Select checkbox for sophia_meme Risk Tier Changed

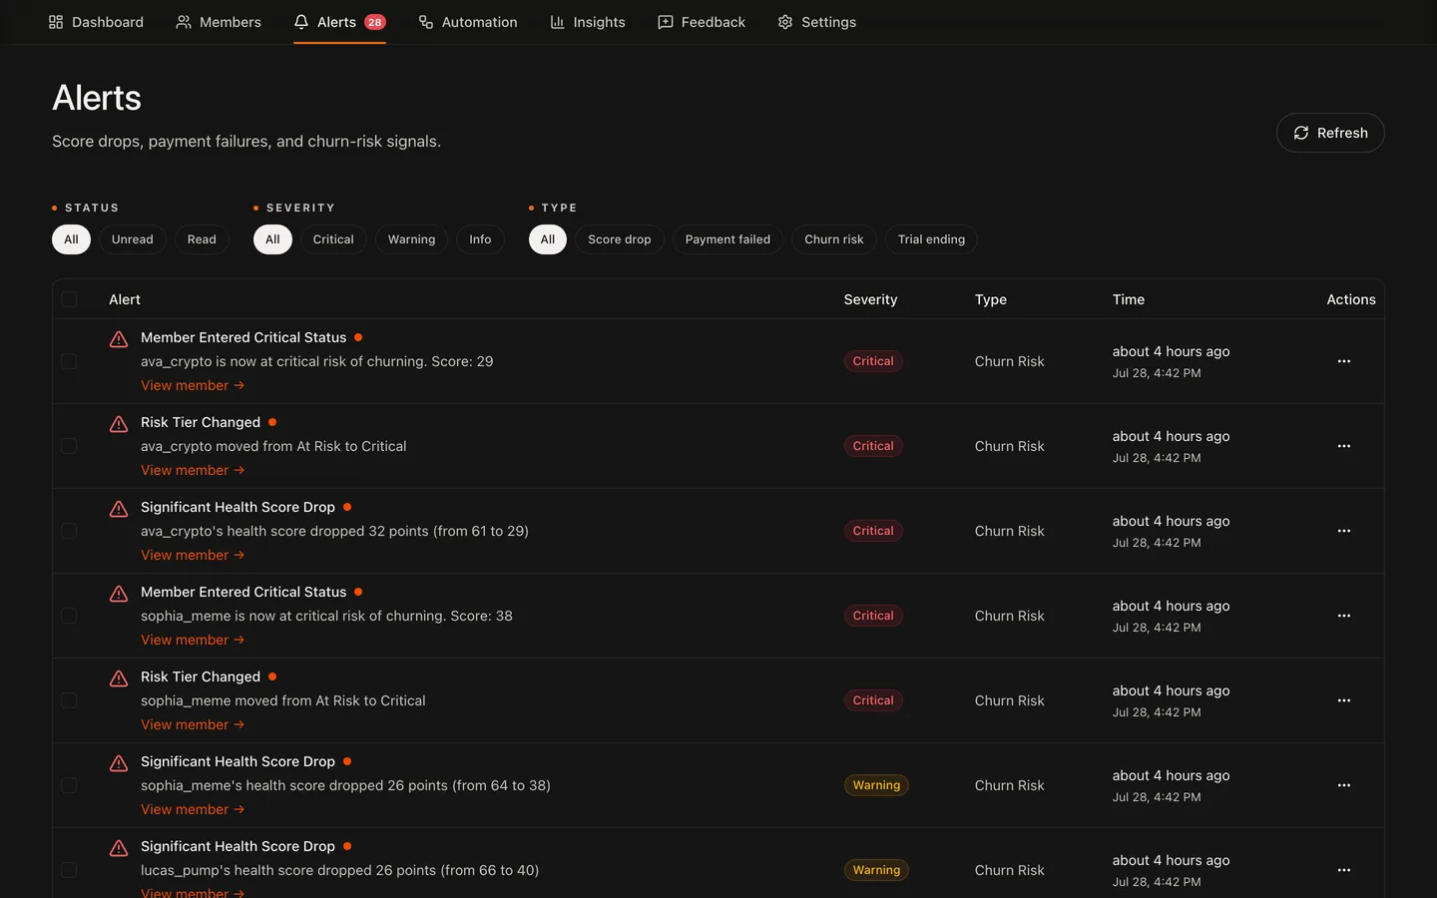pos(69,700)
